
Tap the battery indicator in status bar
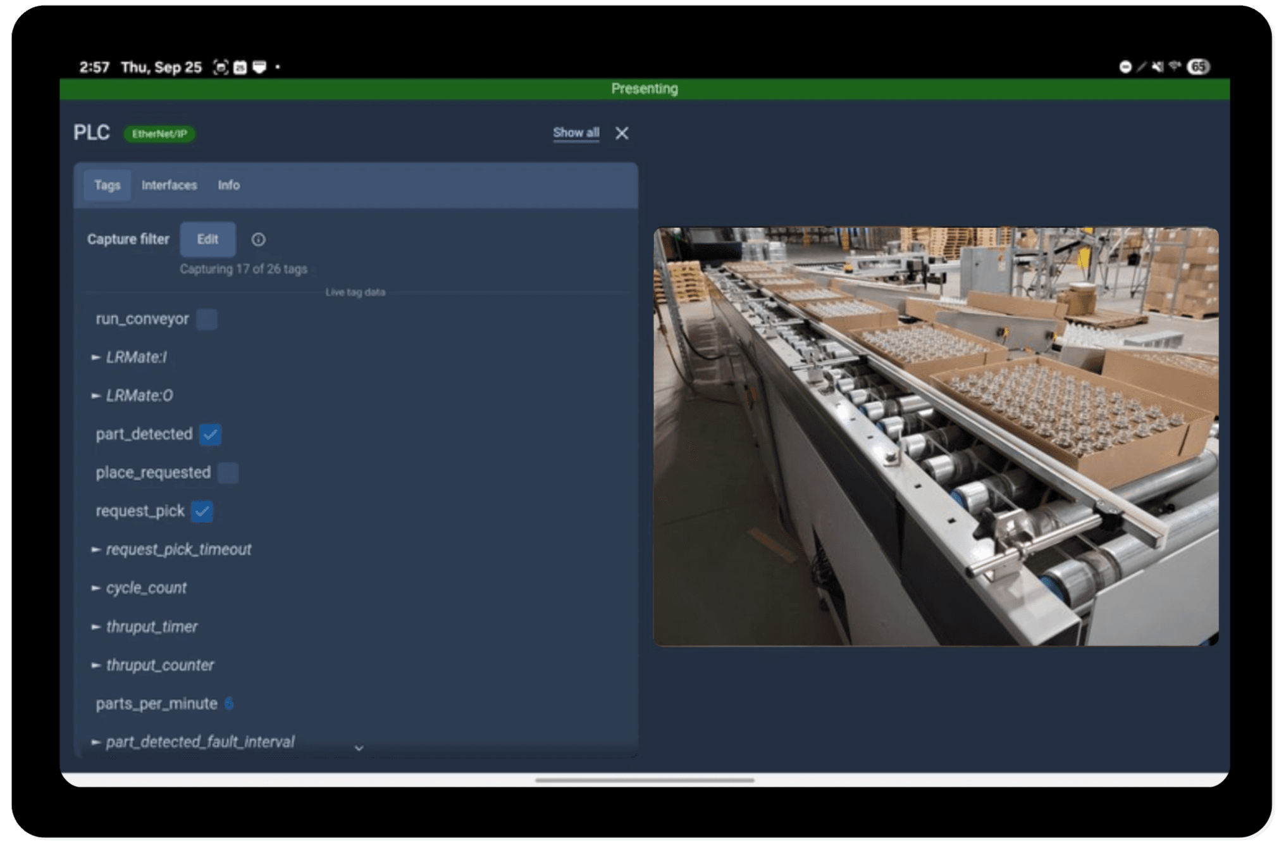1198,66
